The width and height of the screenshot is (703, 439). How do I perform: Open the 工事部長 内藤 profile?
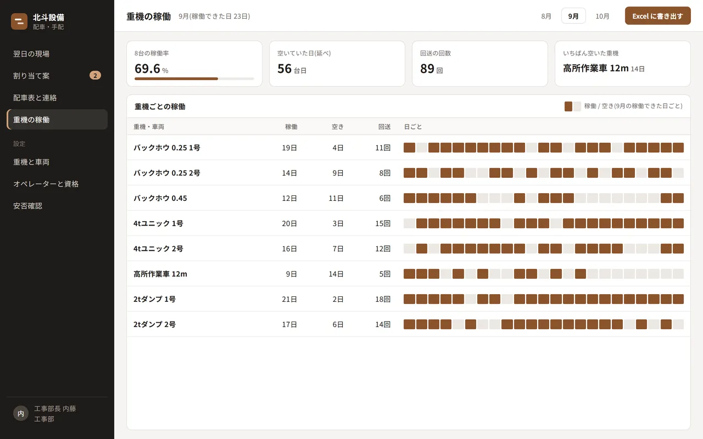tap(55, 409)
